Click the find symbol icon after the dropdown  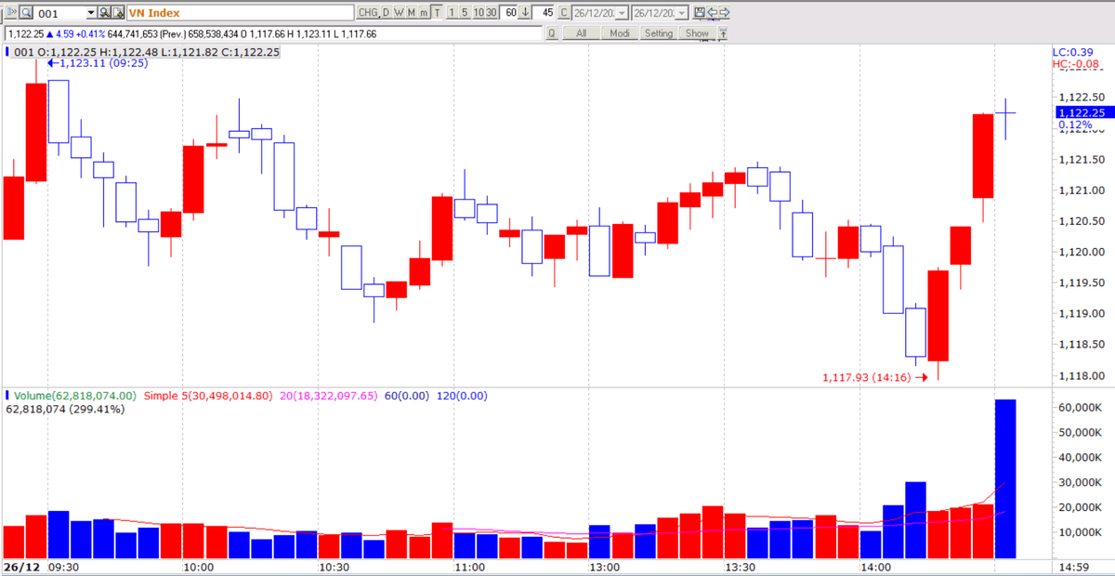tap(105, 13)
